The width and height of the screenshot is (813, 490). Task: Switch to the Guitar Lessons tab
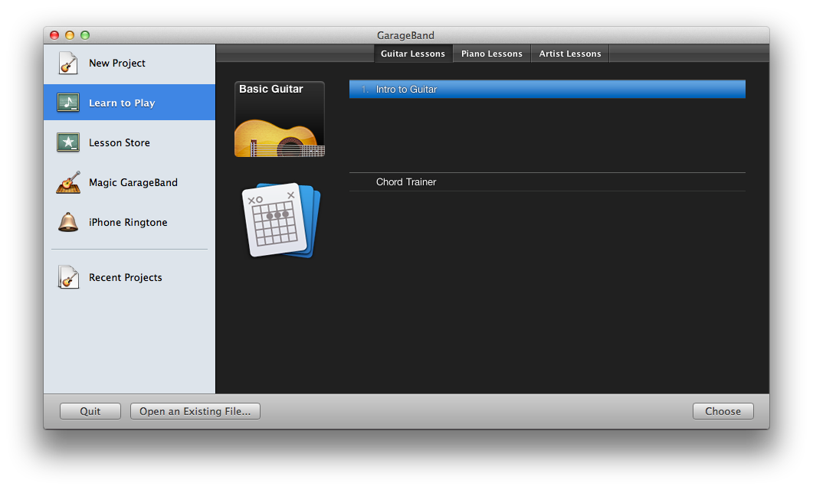(412, 54)
